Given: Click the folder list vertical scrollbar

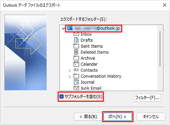Looking at the screenshot, I should pyautogui.click(x=160, y=49).
